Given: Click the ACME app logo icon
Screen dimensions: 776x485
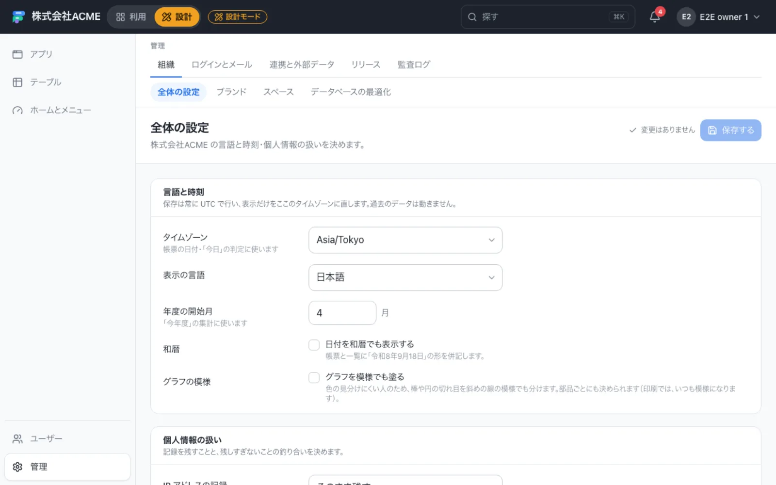Looking at the screenshot, I should [x=18, y=17].
